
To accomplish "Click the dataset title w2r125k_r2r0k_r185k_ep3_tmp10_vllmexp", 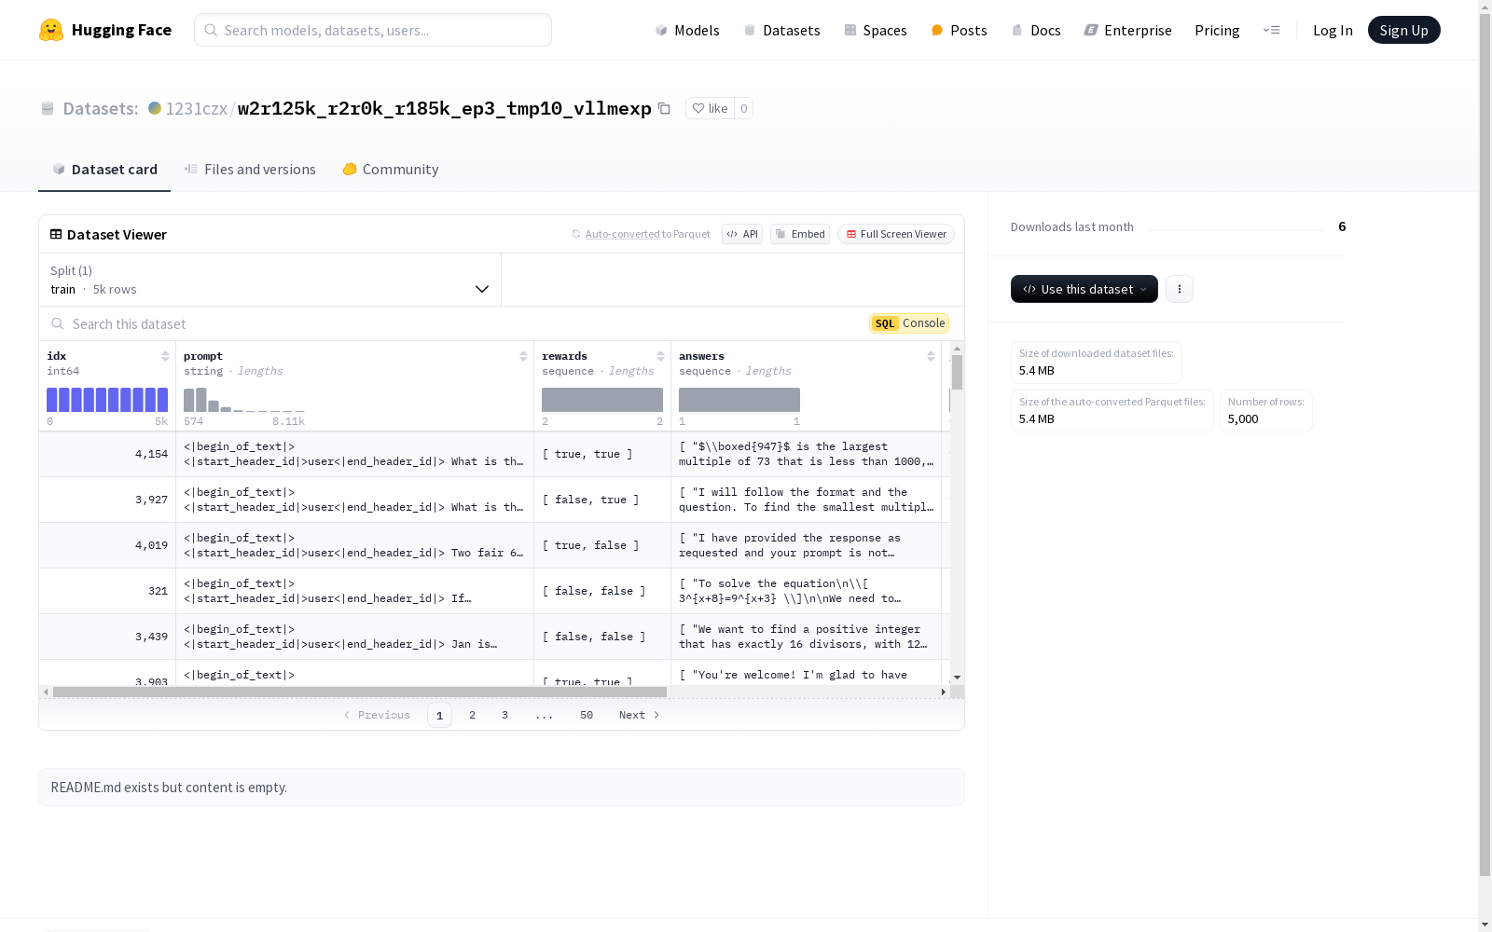I will pos(444,108).
